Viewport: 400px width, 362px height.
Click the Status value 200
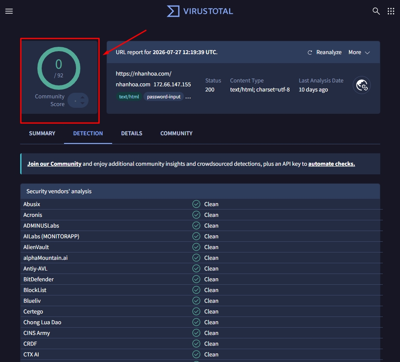[x=210, y=89]
